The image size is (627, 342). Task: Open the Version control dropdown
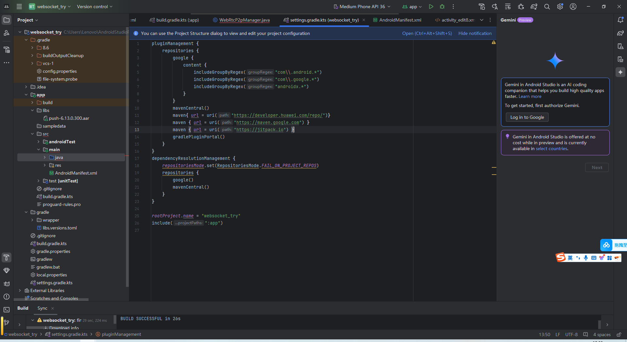tap(95, 7)
